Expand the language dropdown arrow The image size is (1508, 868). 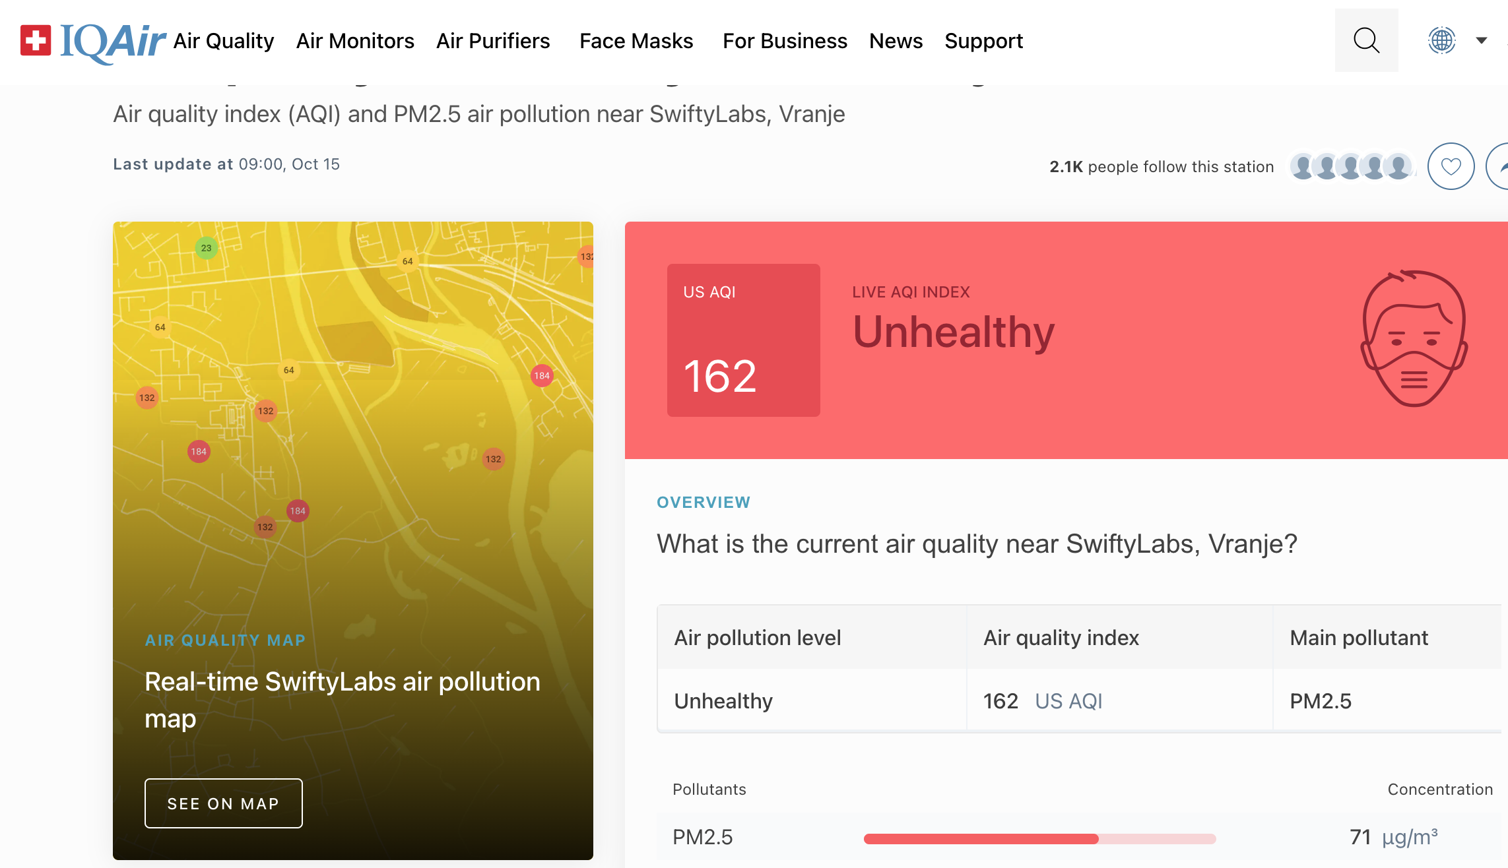point(1482,41)
